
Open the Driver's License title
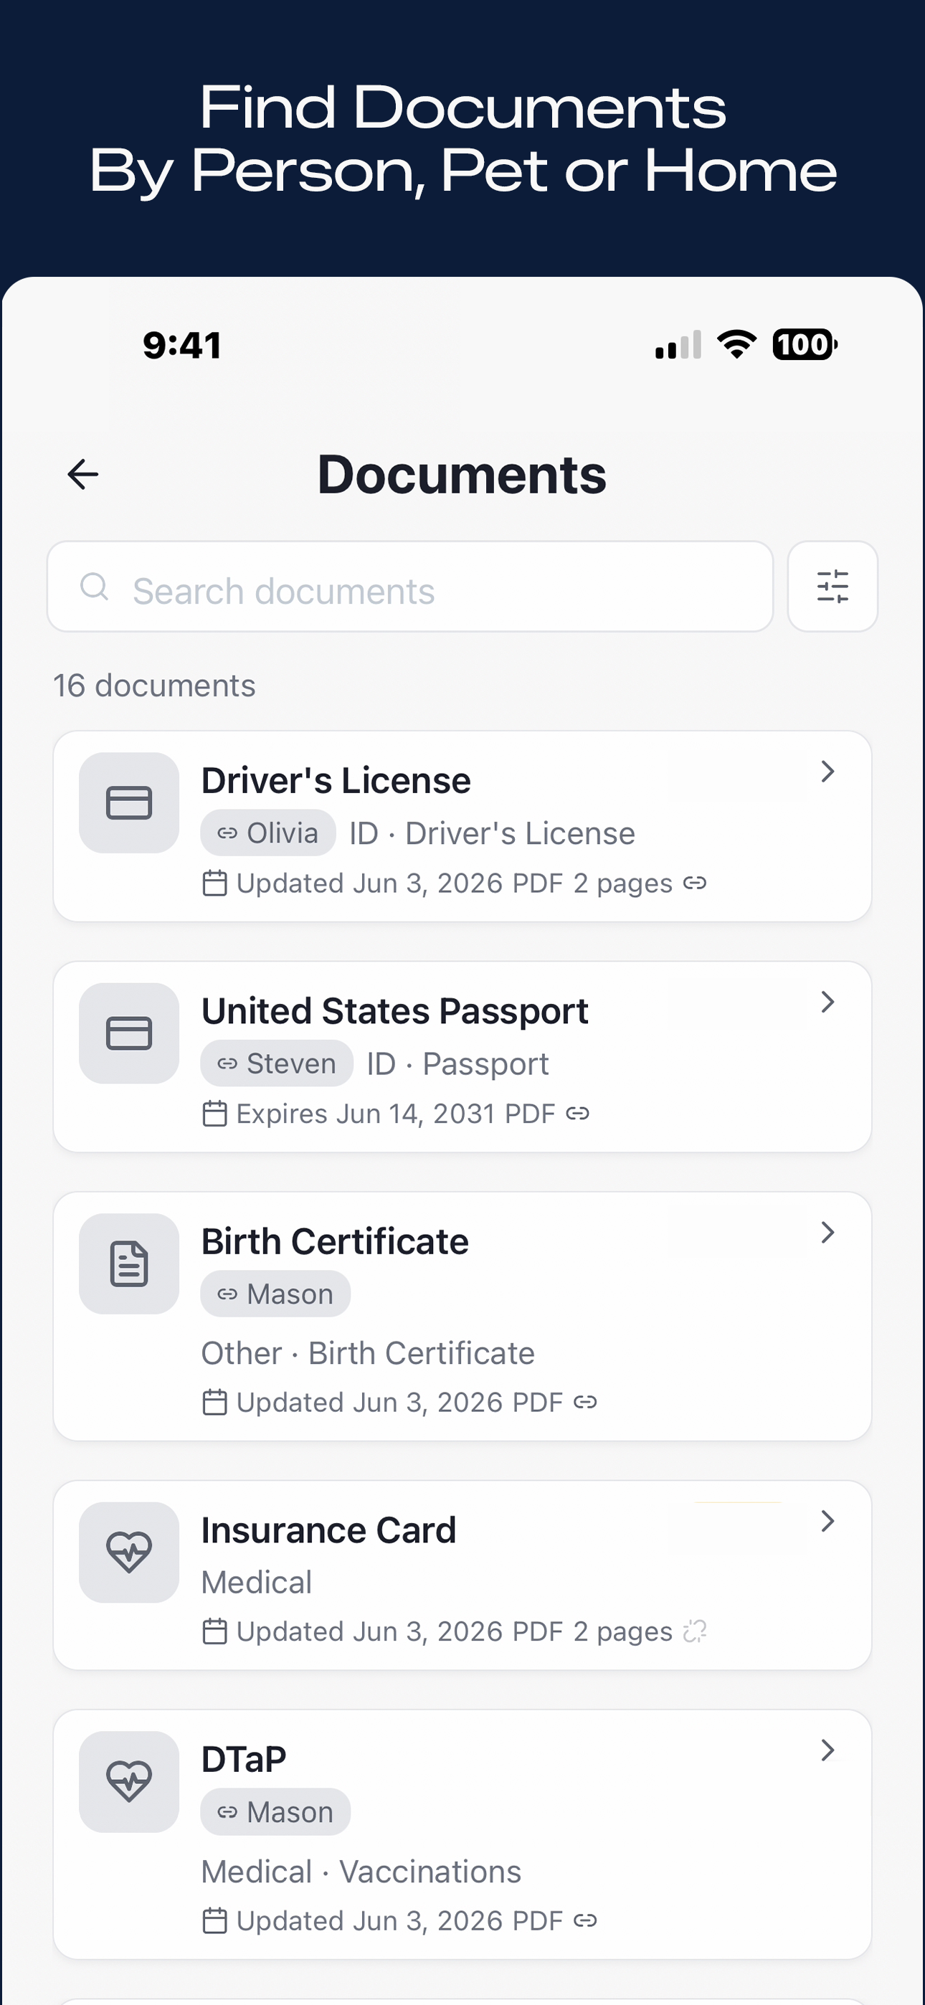(336, 780)
